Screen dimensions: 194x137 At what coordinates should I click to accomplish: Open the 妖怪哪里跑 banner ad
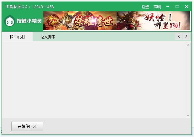[x=153, y=21]
